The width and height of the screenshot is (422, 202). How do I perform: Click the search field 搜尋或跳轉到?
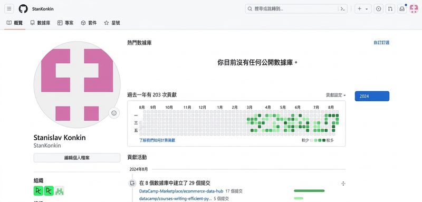click(x=296, y=9)
